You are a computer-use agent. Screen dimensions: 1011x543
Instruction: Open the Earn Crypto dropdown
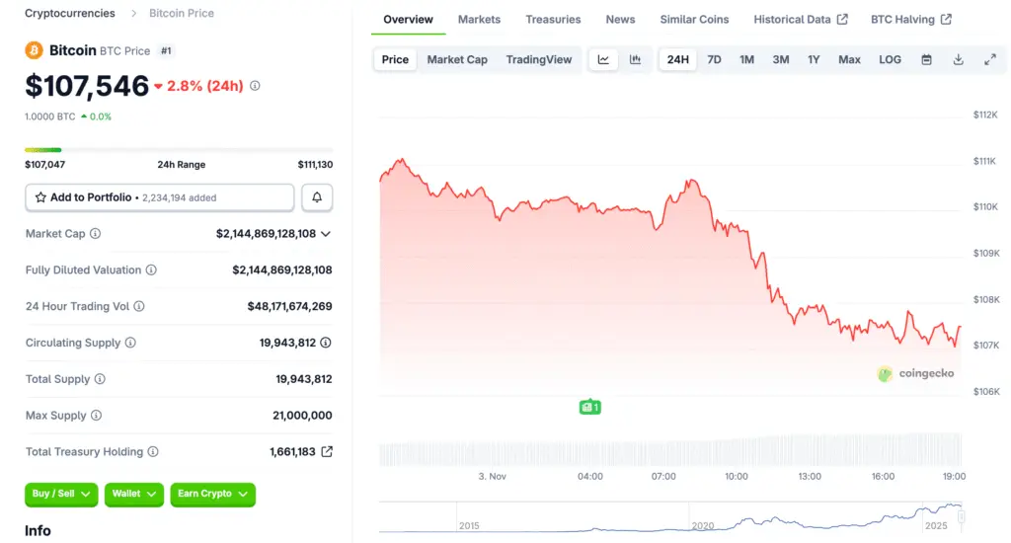(212, 494)
